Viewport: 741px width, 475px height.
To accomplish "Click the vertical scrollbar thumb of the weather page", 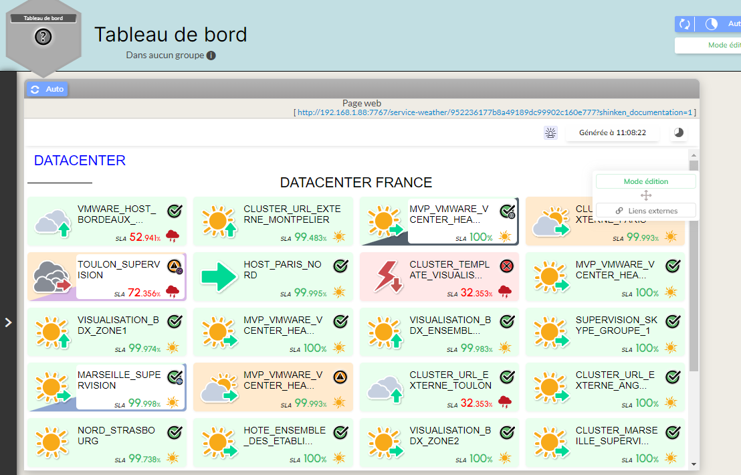I will (x=694, y=268).
